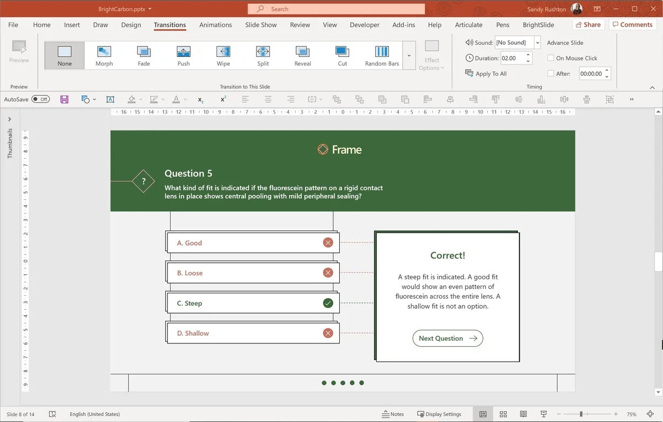The height and width of the screenshot is (422, 663).
Task: Click the Subscript icon
Action: 201,100
